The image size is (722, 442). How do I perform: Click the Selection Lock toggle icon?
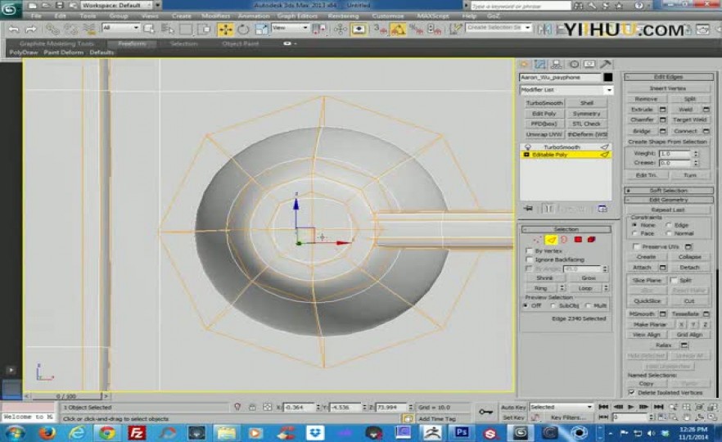pos(252,407)
